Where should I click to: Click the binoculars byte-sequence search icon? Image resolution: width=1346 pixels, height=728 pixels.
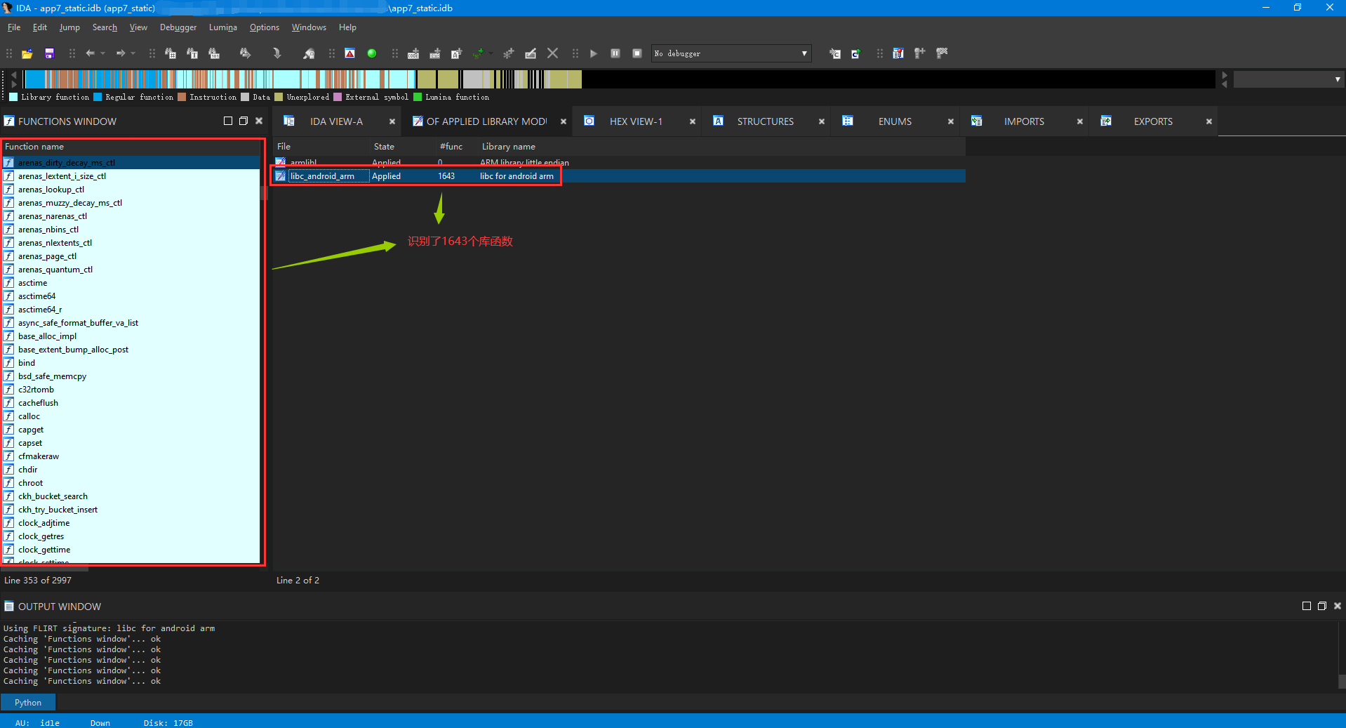214,53
